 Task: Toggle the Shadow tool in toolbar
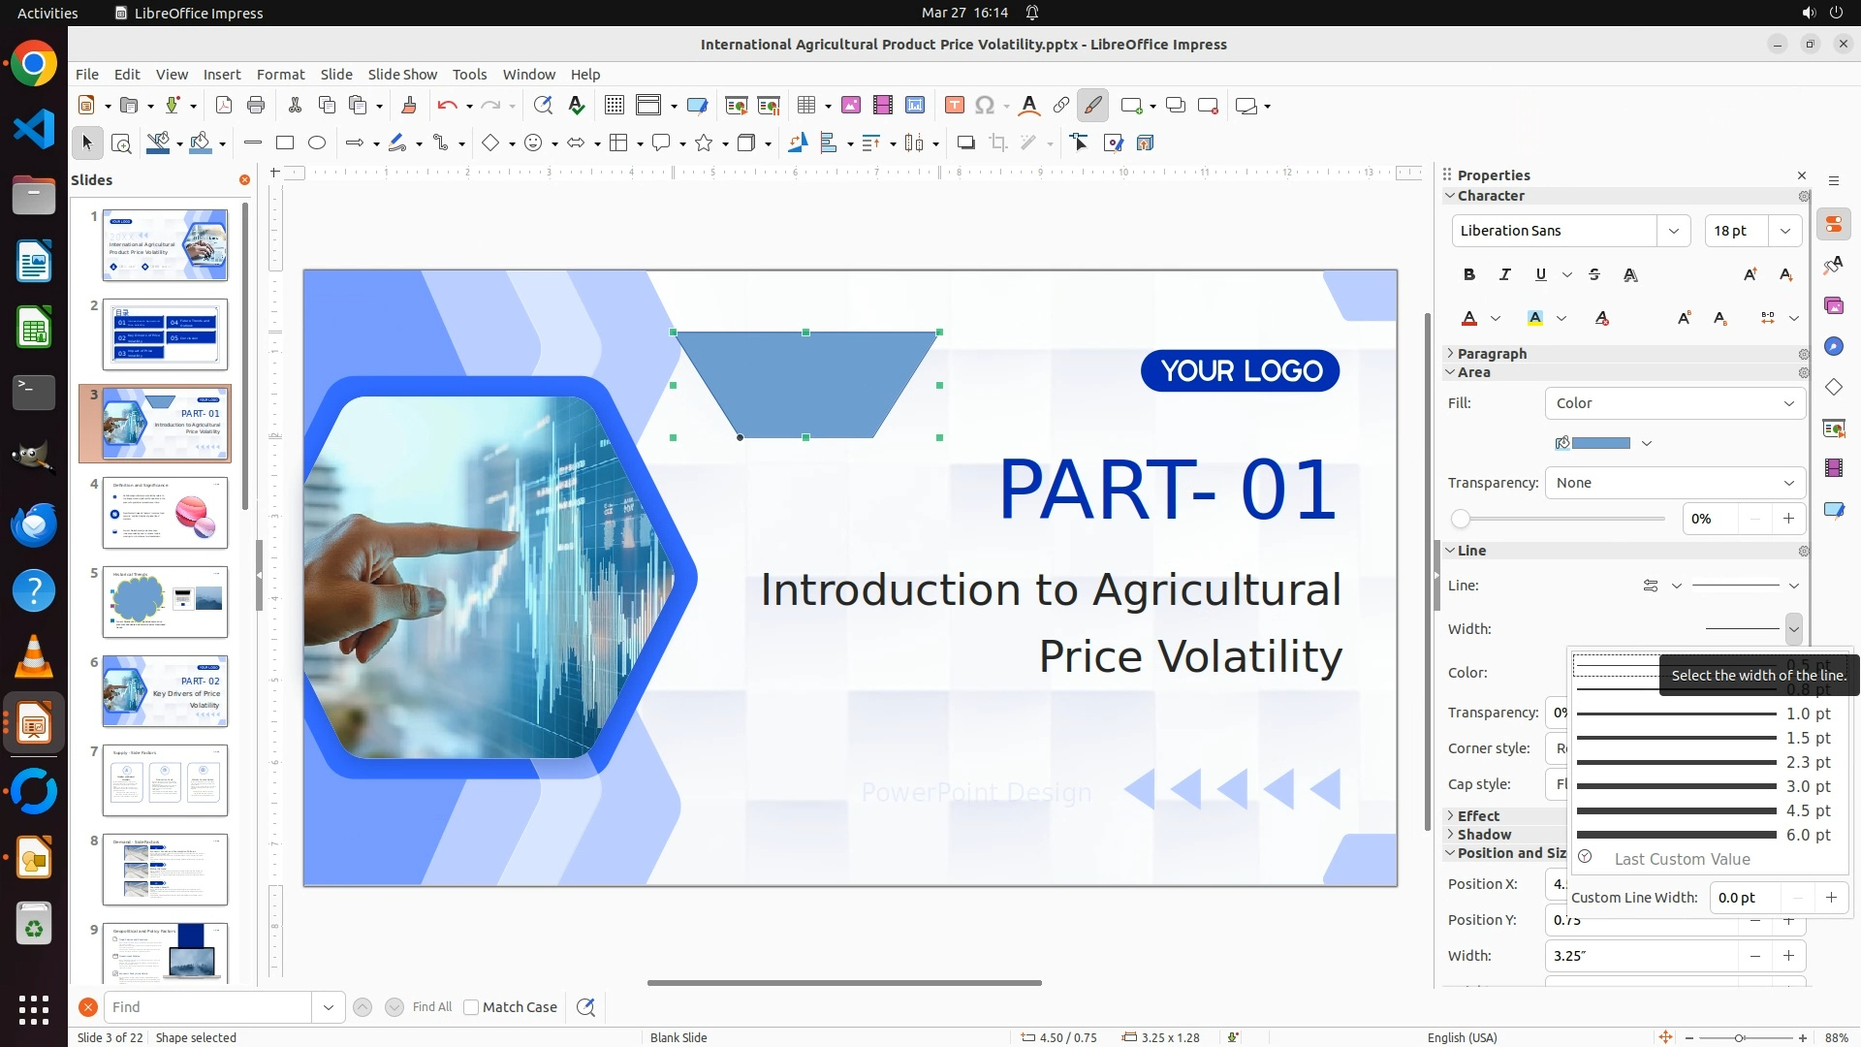[965, 143]
